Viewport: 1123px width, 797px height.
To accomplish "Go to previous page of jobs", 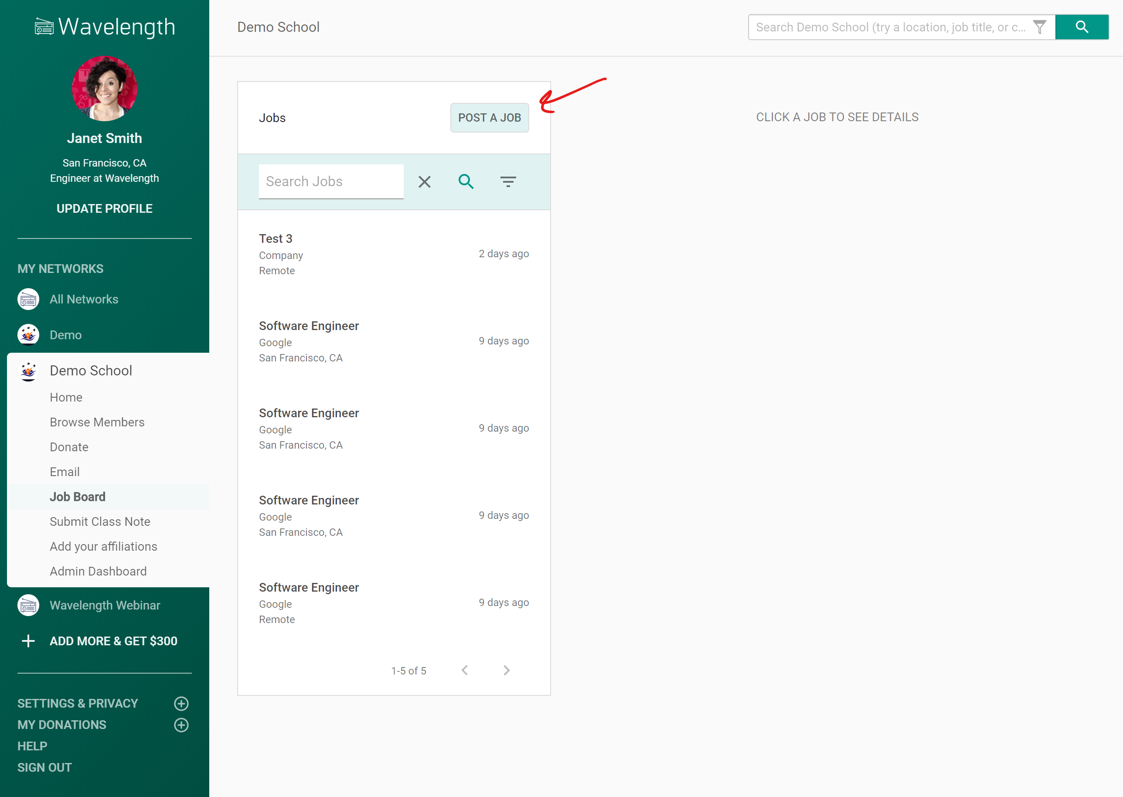I will [x=465, y=671].
